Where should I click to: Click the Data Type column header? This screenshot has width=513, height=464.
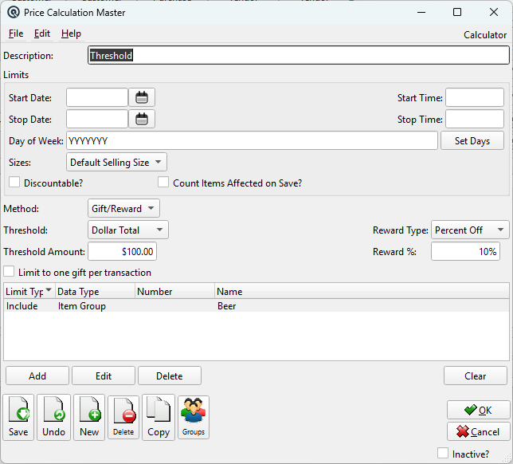[96, 291]
